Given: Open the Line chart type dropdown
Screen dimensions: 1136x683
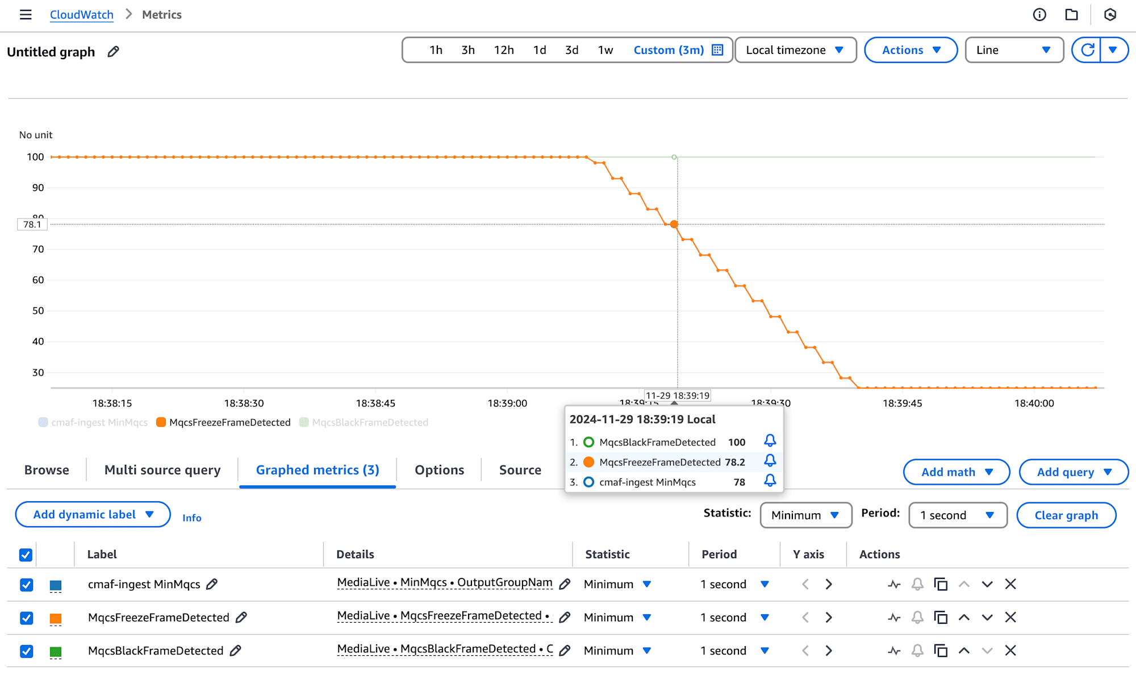Looking at the screenshot, I should (x=1014, y=50).
